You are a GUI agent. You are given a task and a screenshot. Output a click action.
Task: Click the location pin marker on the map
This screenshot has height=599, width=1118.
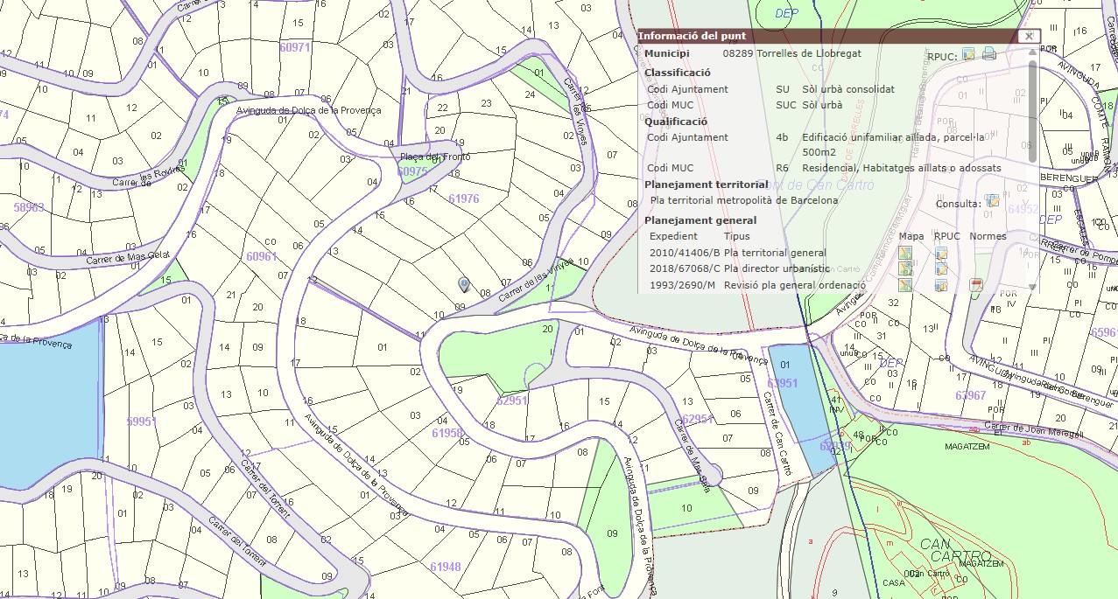463,284
